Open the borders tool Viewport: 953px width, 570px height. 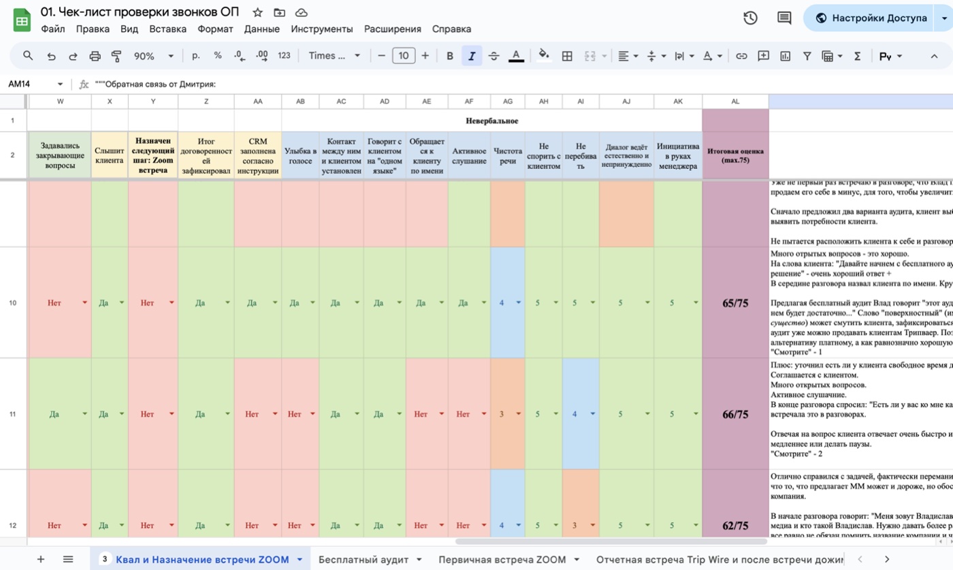(x=566, y=56)
